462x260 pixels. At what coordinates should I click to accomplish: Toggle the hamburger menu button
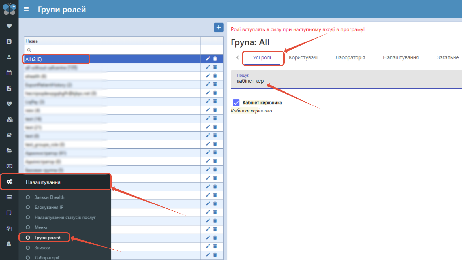pos(26,9)
